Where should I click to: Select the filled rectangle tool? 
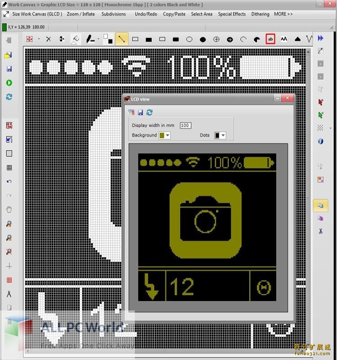(x=149, y=40)
